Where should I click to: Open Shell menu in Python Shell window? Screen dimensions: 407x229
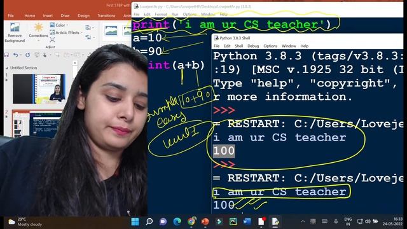(x=239, y=46)
